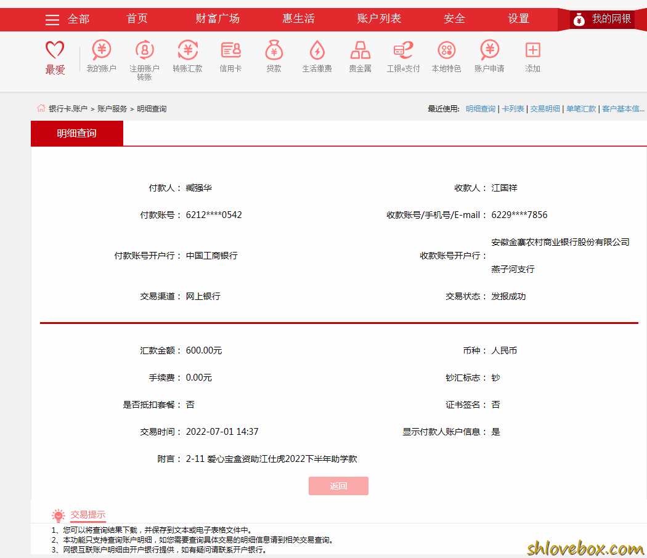The image size is (647, 558).
Task: Click 否 value beside 证书签名
Action: point(495,405)
